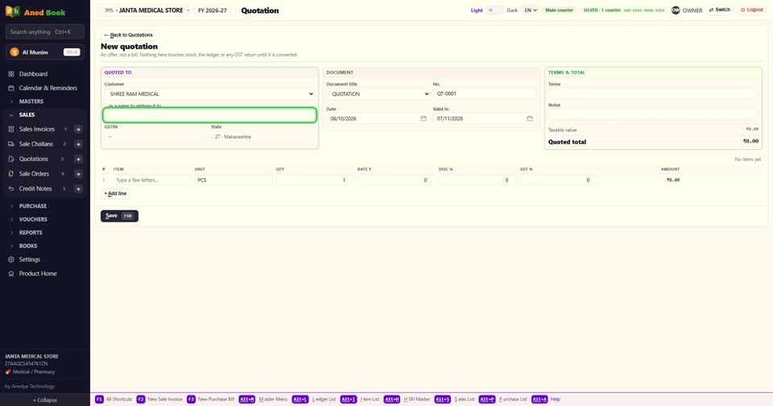
Task: Toggle the Light/Dark theme switch
Action: tap(494, 10)
